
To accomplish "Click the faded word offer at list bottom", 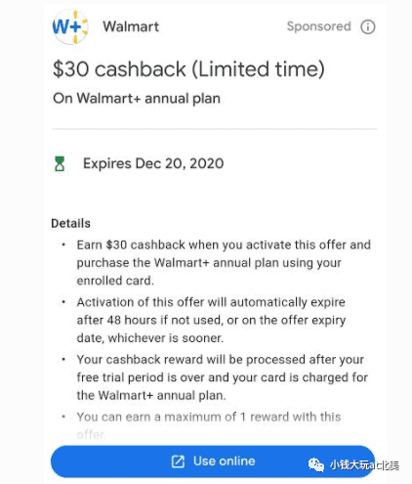I will coord(91,434).
